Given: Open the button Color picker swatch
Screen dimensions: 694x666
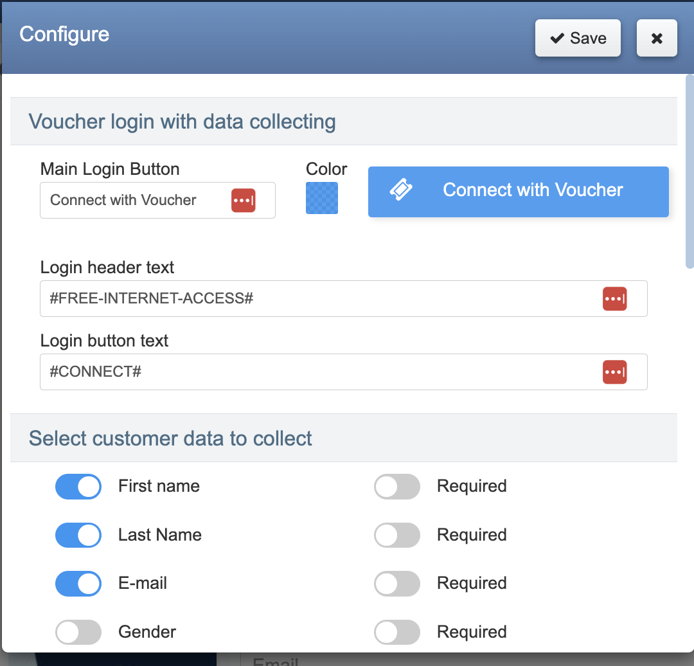Looking at the screenshot, I should (322, 198).
